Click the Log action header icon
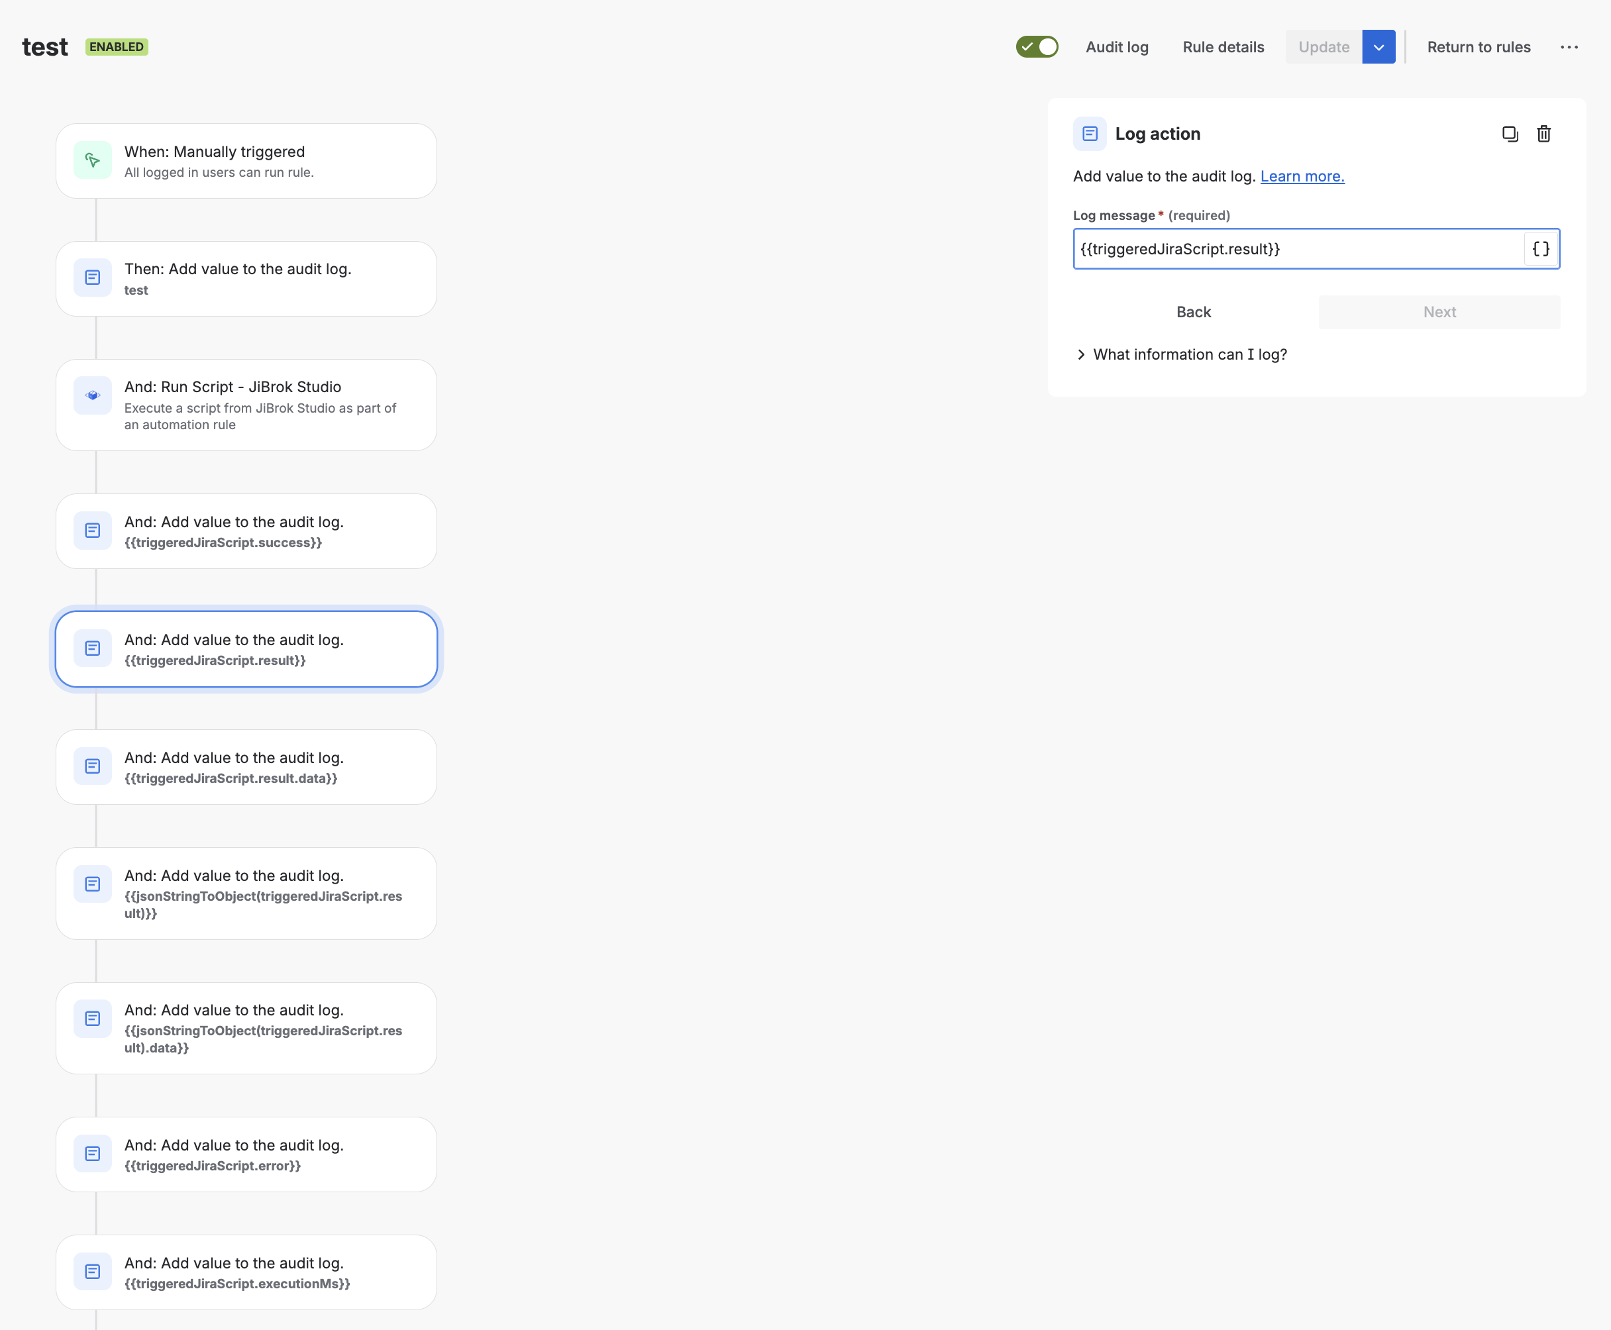1611x1330 pixels. (1089, 134)
